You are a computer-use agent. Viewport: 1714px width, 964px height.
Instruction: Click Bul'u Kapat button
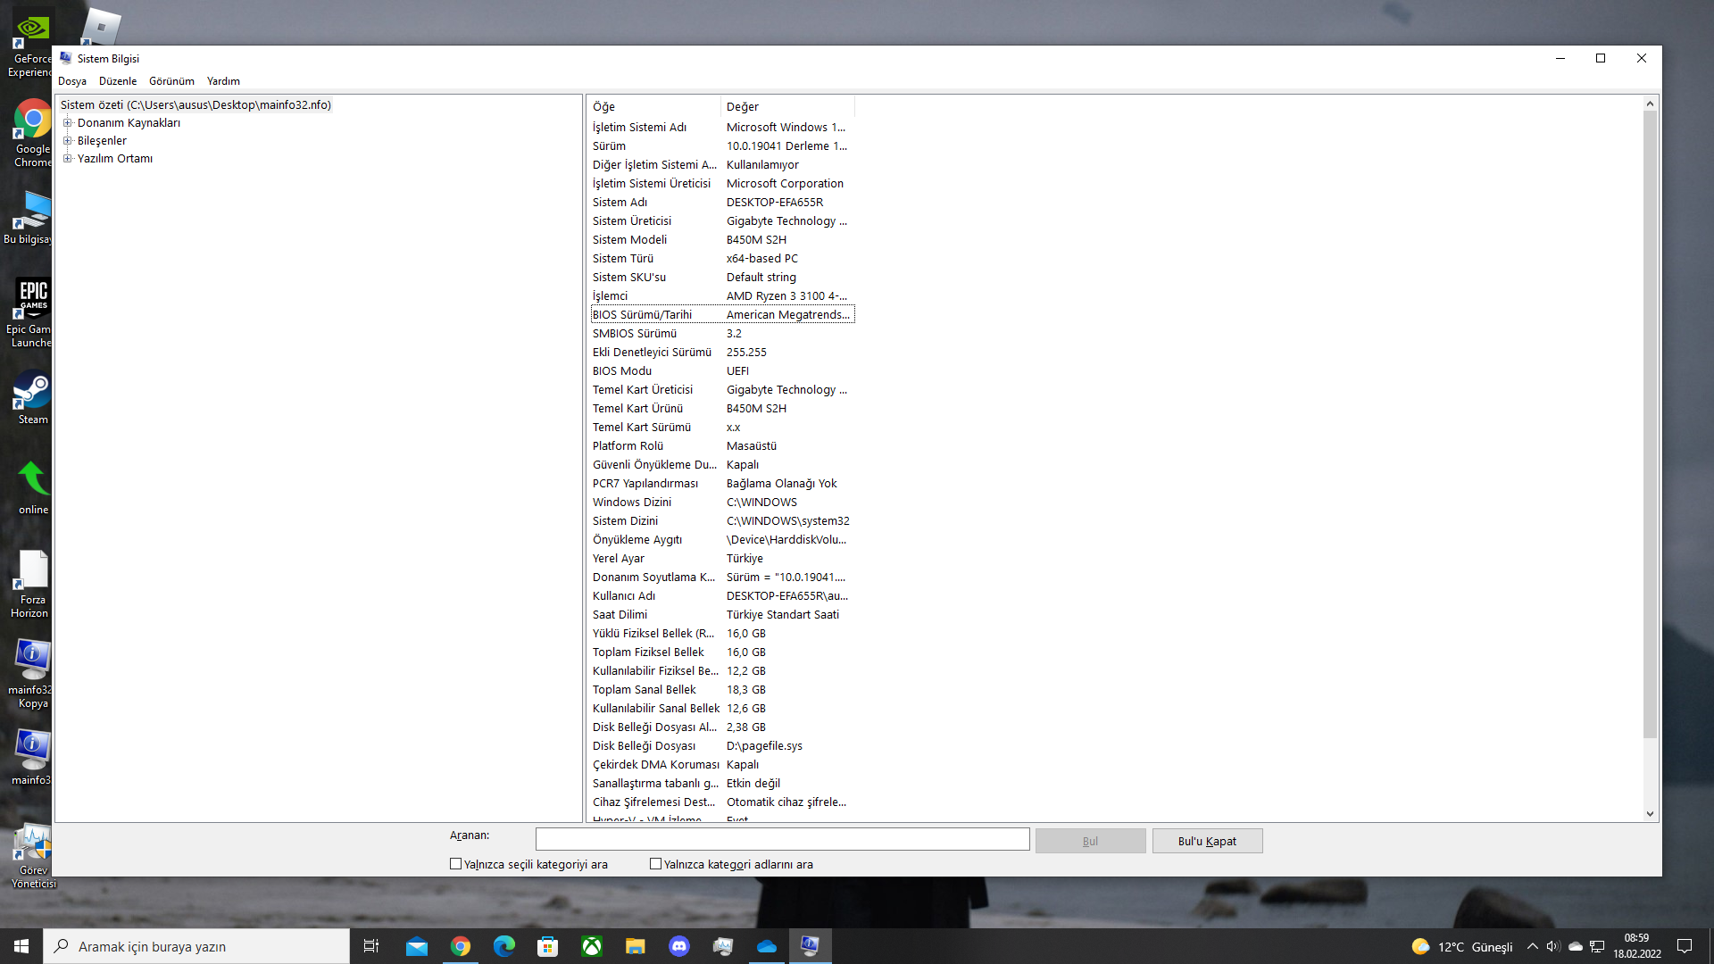click(x=1207, y=841)
